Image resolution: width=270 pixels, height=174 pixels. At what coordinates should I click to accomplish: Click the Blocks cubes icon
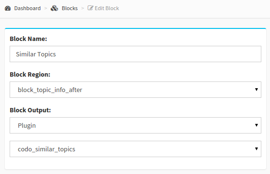(54, 8)
